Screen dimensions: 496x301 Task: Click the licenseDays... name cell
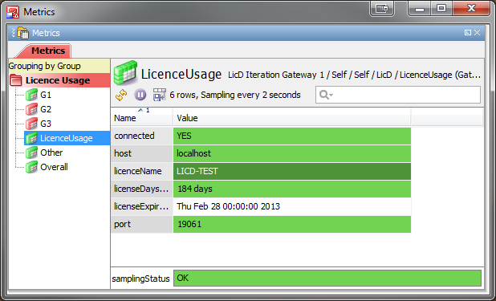click(x=141, y=189)
